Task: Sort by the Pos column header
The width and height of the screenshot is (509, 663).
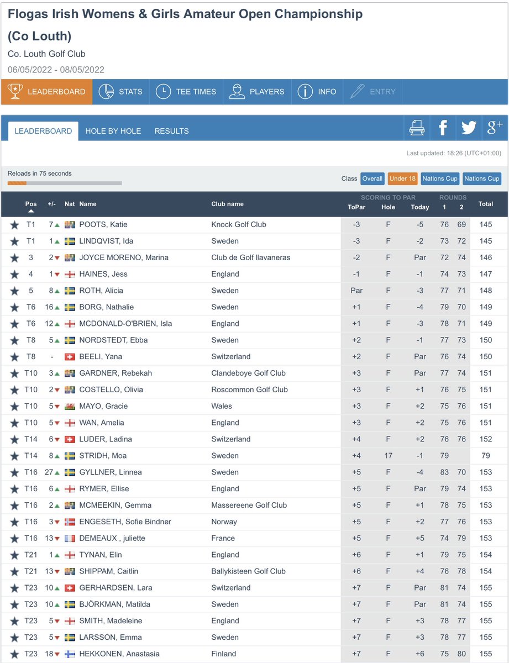Action: [31, 204]
